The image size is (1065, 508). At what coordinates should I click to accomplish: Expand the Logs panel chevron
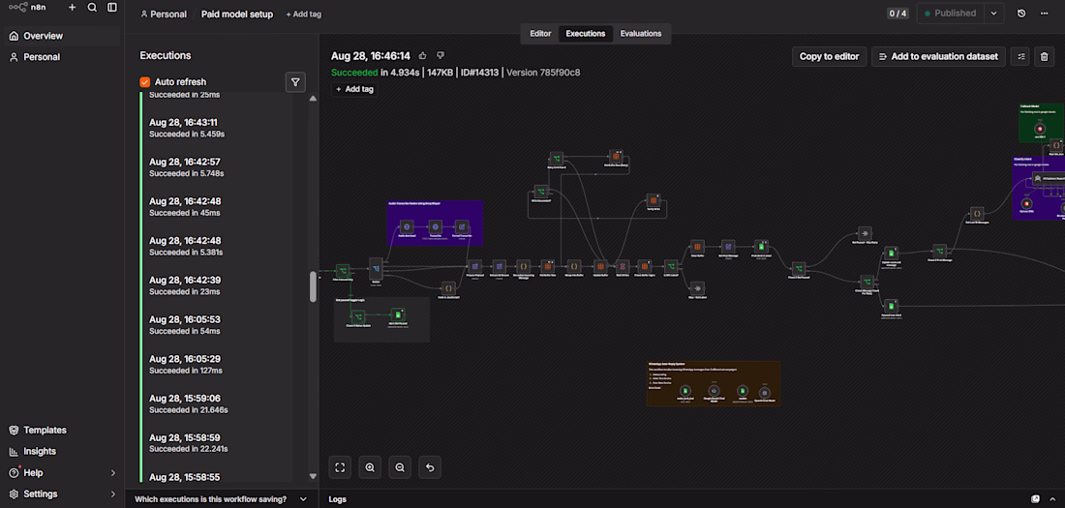(x=1052, y=499)
